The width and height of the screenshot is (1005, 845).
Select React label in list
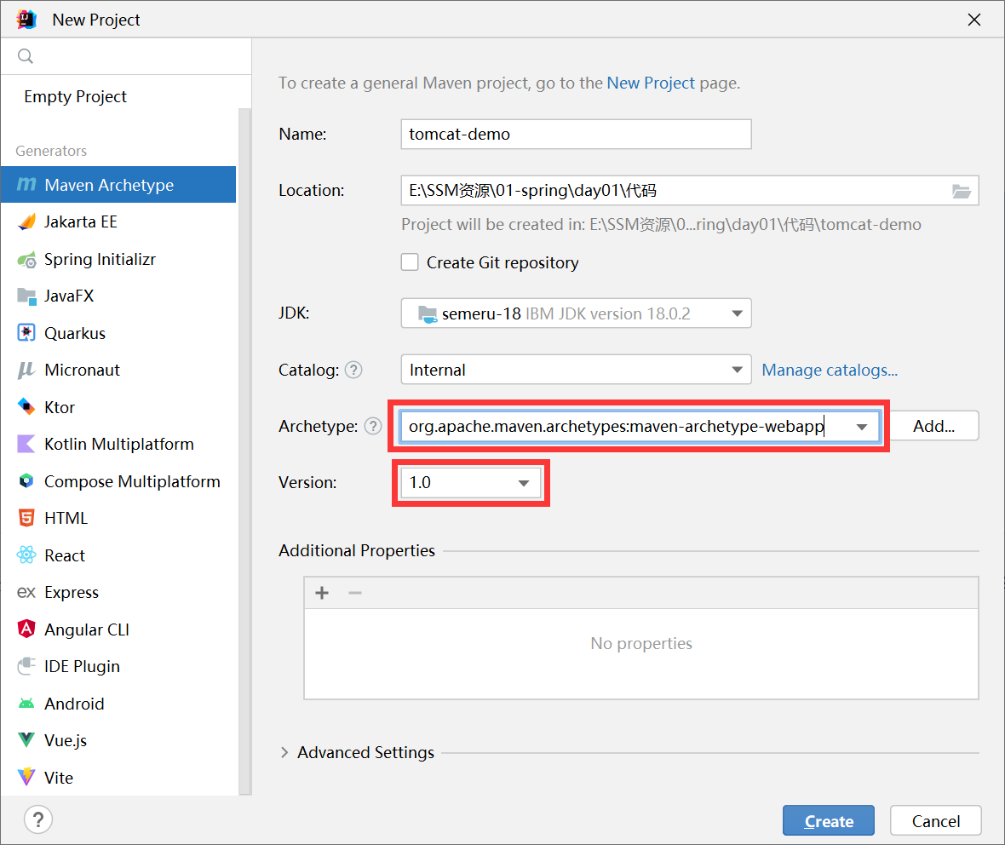click(65, 555)
